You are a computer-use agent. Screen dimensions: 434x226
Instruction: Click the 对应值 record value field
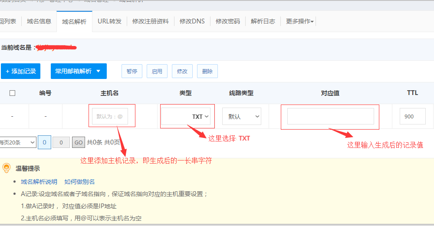[x=330, y=116]
